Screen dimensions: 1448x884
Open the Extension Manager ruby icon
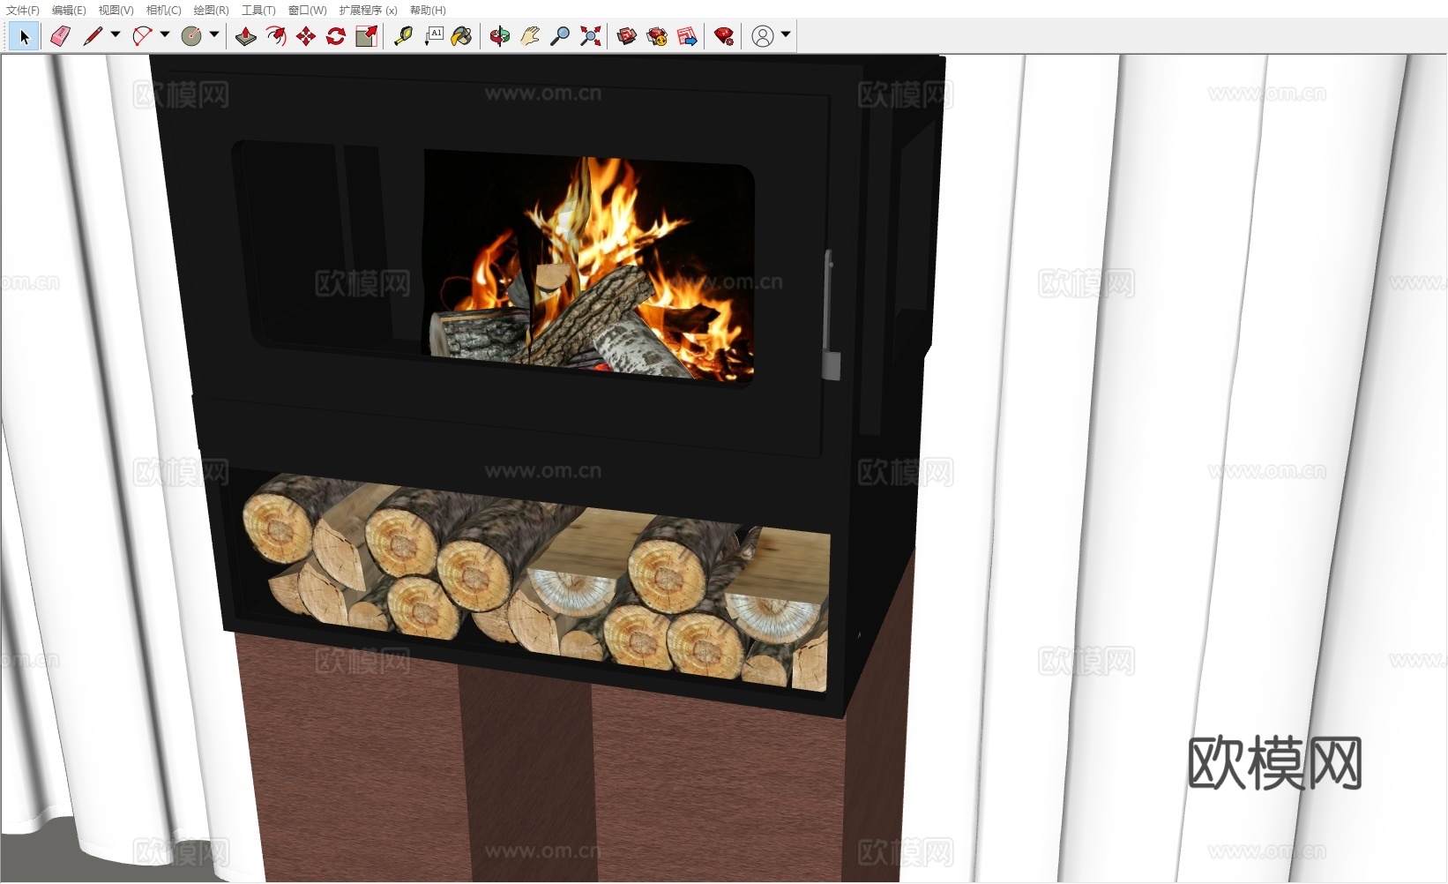(x=724, y=36)
